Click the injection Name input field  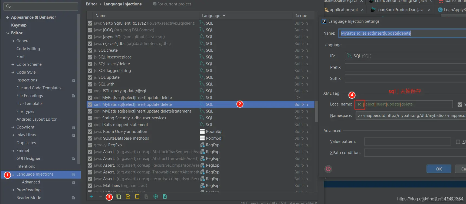click(402, 33)
